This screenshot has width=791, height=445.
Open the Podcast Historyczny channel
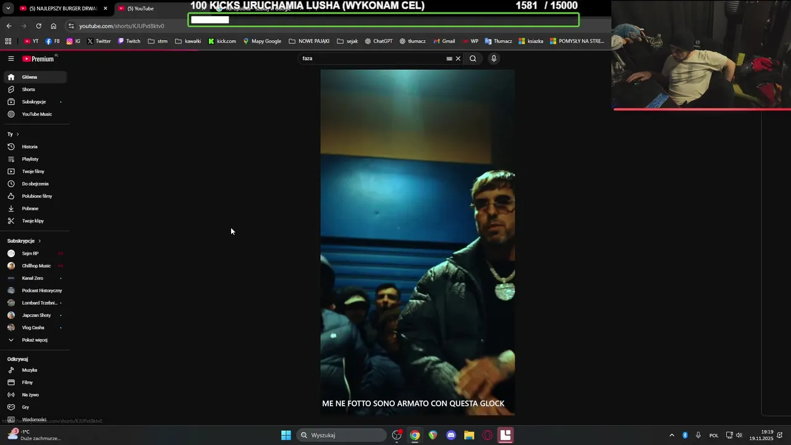(x=35, y=290)
